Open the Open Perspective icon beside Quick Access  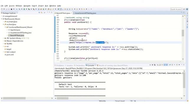pos(184,9)
